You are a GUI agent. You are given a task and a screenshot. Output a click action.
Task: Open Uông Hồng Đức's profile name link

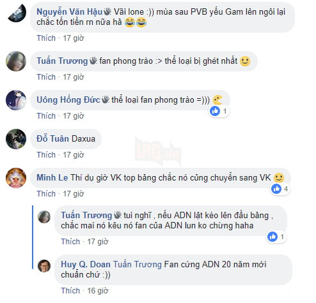point(68,100)
